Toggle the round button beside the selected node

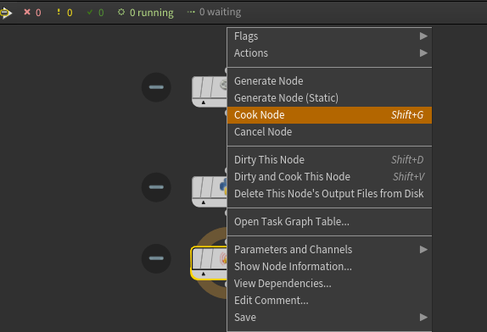(156, 258)
